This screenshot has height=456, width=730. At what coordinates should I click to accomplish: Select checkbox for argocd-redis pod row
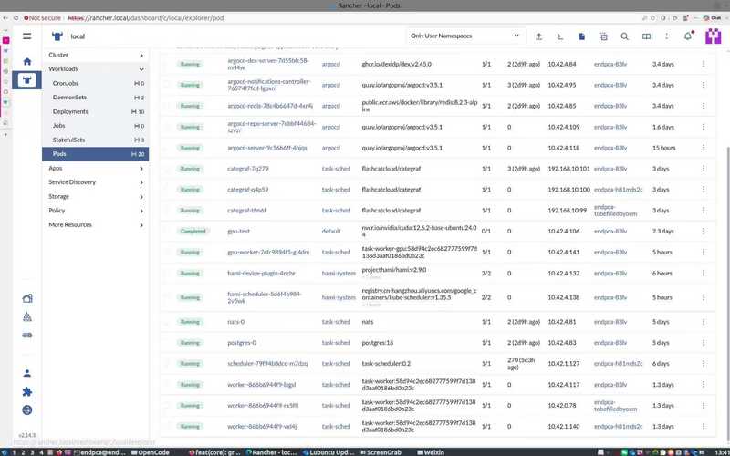click(x=167, y=106)
